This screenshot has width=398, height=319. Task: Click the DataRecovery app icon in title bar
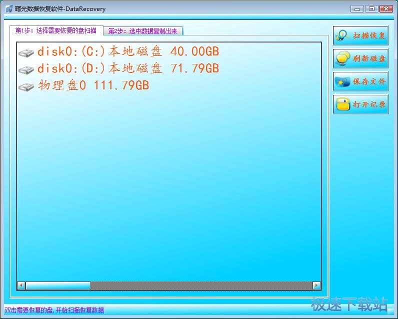click(x=9, y=9)
